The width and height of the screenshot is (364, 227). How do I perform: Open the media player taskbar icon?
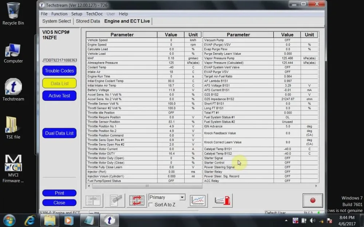69,220
